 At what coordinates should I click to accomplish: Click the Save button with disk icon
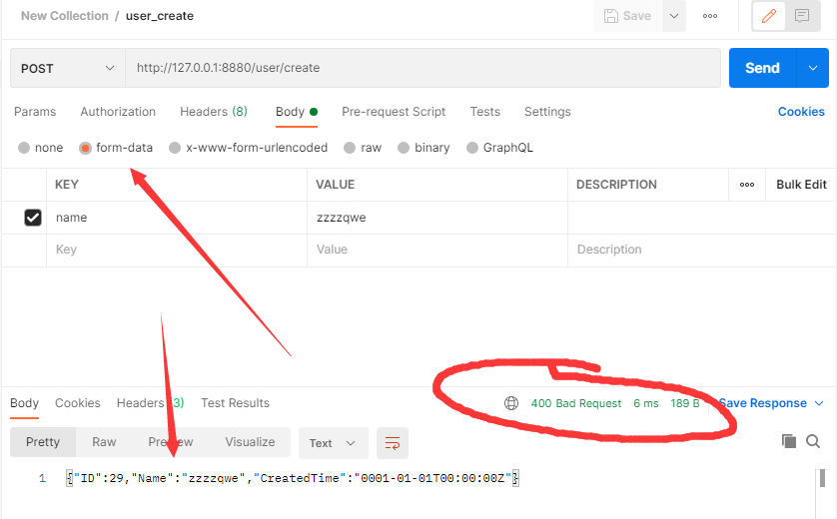click(627, 16)
